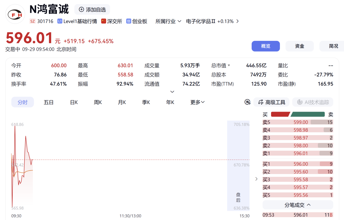Viewport: 344px width, 220px height.
Task: Click the 最高 value 630.01
Action: (125, 65)
